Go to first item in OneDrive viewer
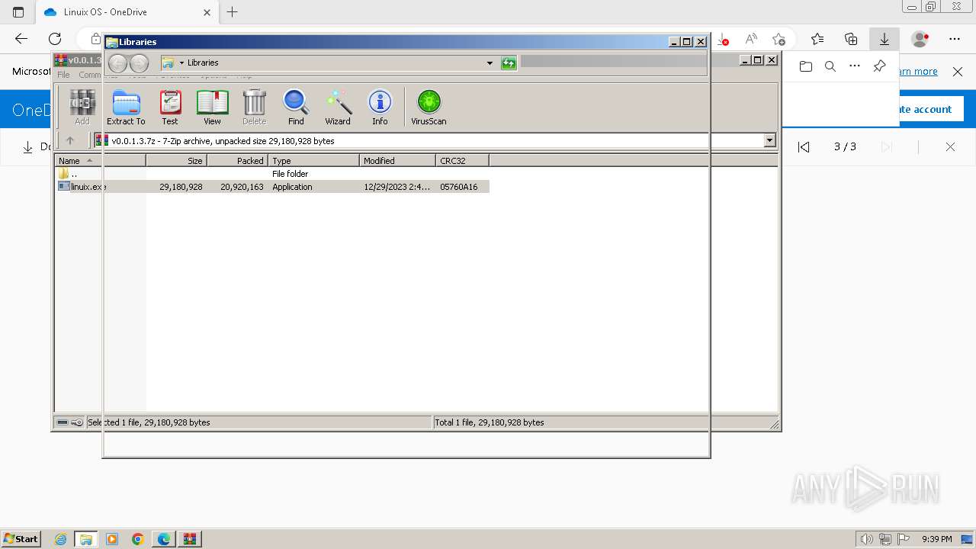The image size is (976, 549). [x=804, y=147]
